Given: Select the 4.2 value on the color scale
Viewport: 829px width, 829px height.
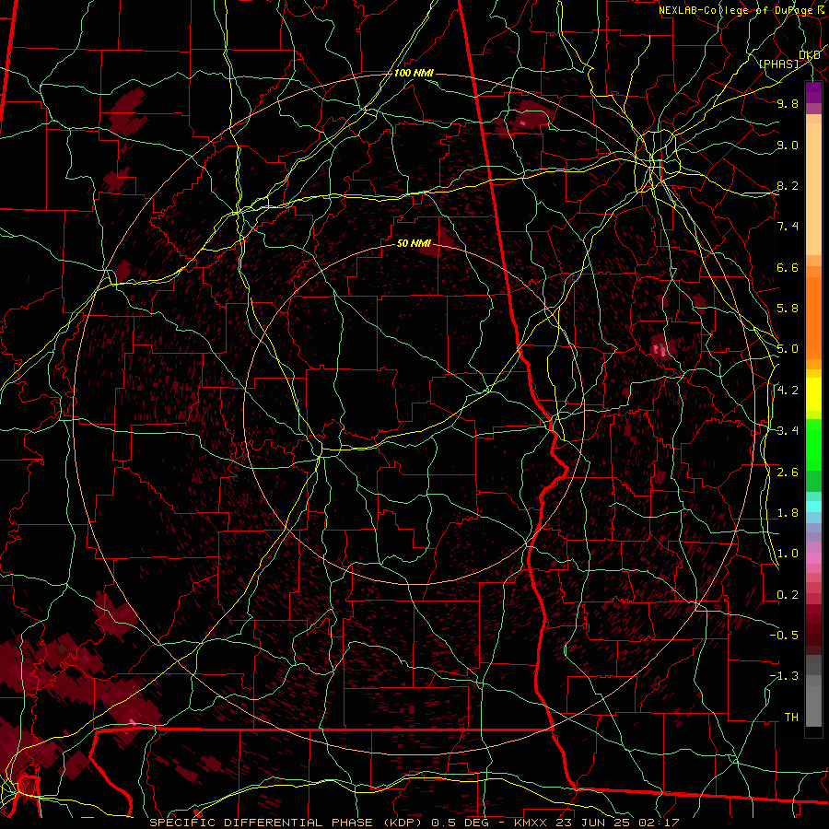Looking at the screenshot, I should pos(788,391).
